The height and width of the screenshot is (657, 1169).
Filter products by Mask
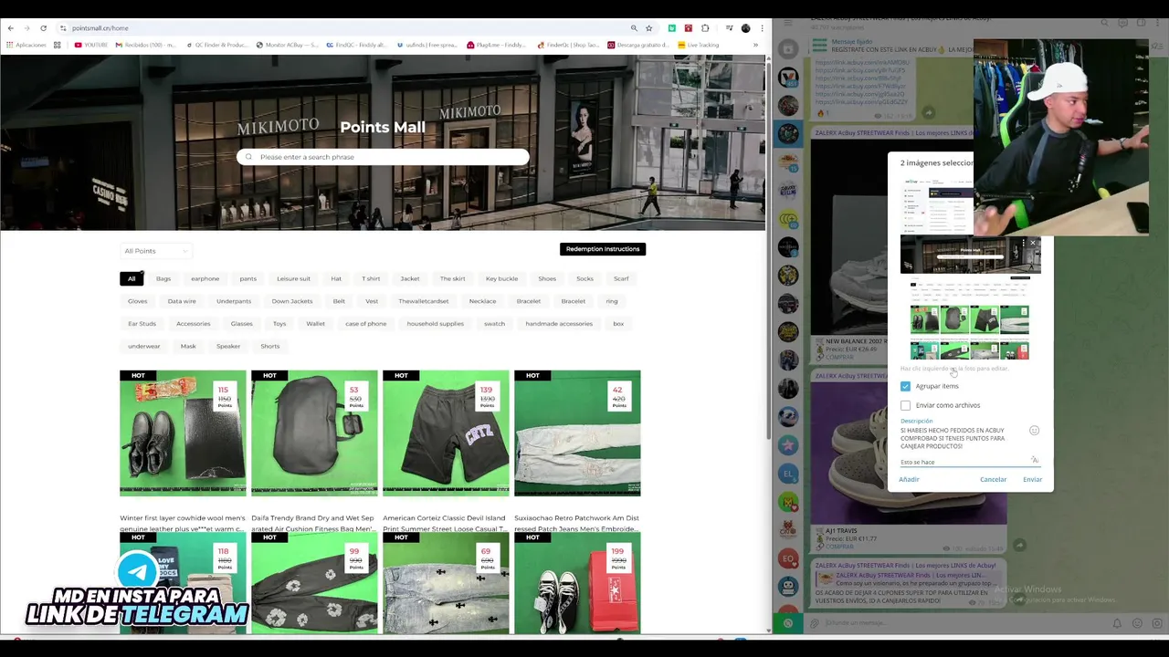coord(188,347)
